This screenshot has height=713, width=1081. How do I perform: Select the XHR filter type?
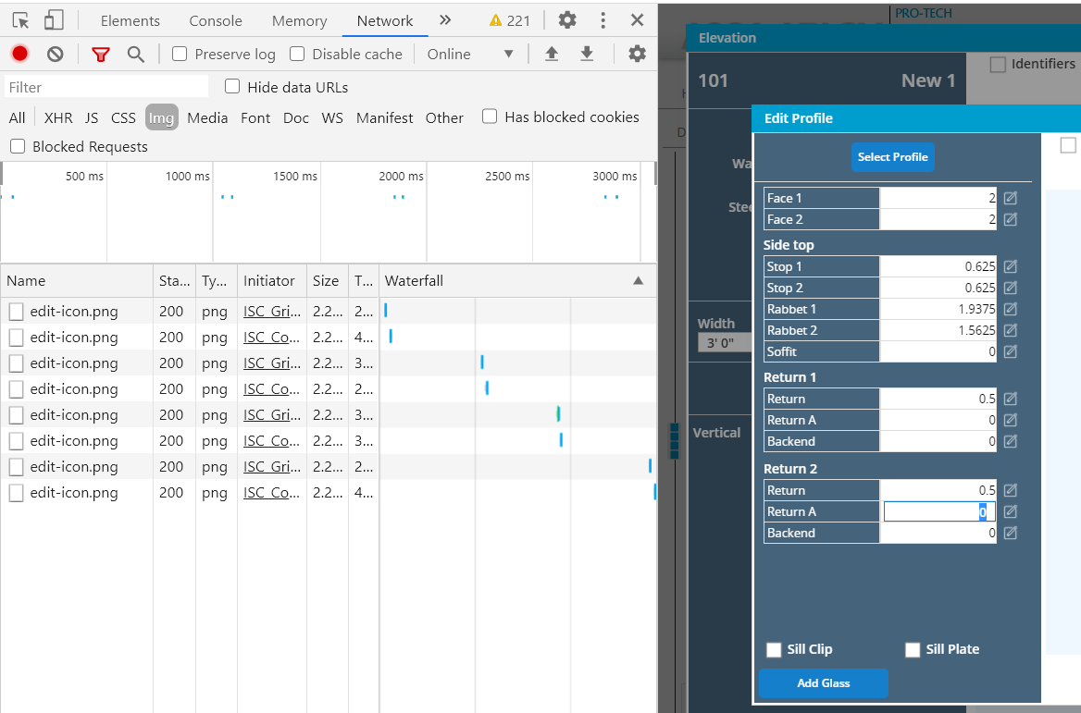point(58,117)
